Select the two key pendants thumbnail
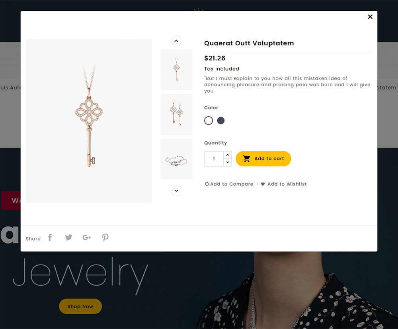The height and width of the screenshot is (329, 398). coord(176,114)
